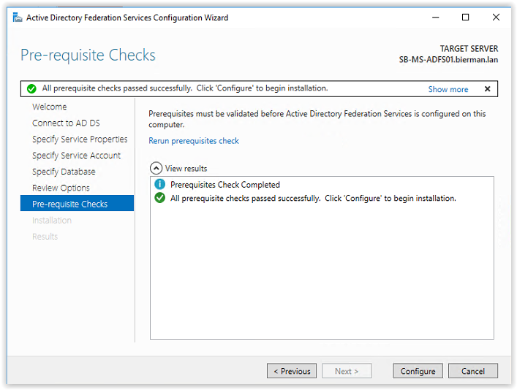Screen dimensions: 517x390
Task: Click the blue info icon in results
Action: click(159, 184)
